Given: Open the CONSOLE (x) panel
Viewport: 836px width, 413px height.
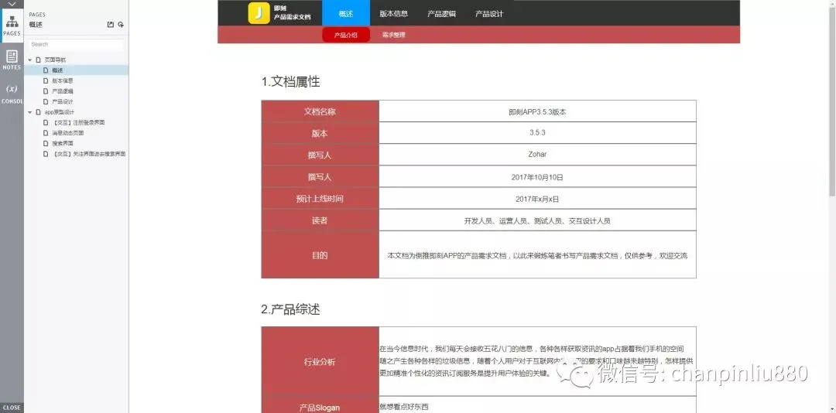Looking at the screenshot, I should [12, 94].
